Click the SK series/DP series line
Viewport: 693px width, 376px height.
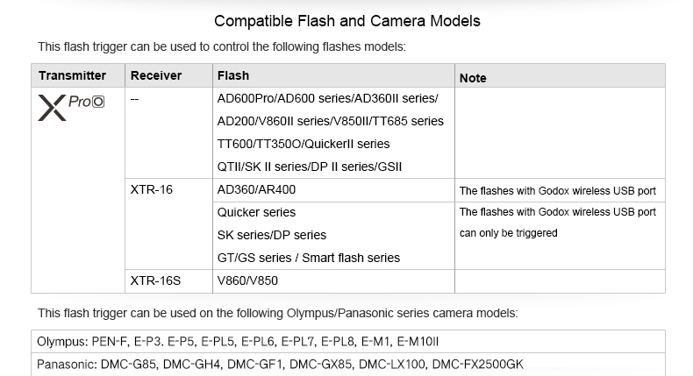pos(271,235)
